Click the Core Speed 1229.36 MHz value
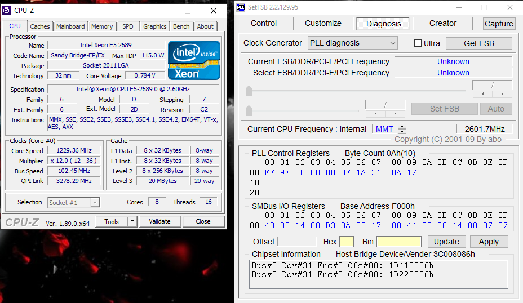The height and width of the screenshot is (303, 523). coord(74,151)
